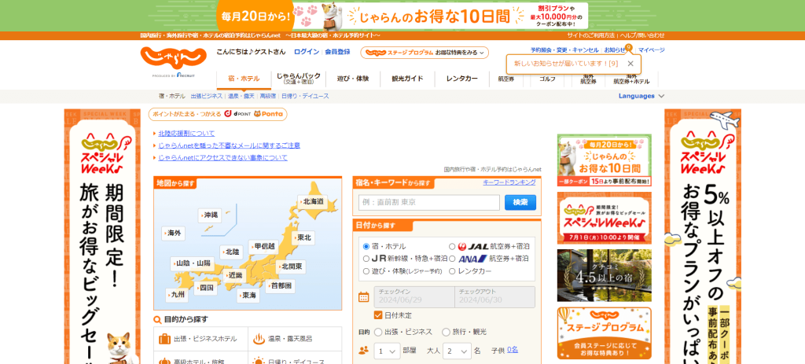Open the マイページ link
Image resolution: width=805 pixels, height=364 pixels.
(651, 50)
